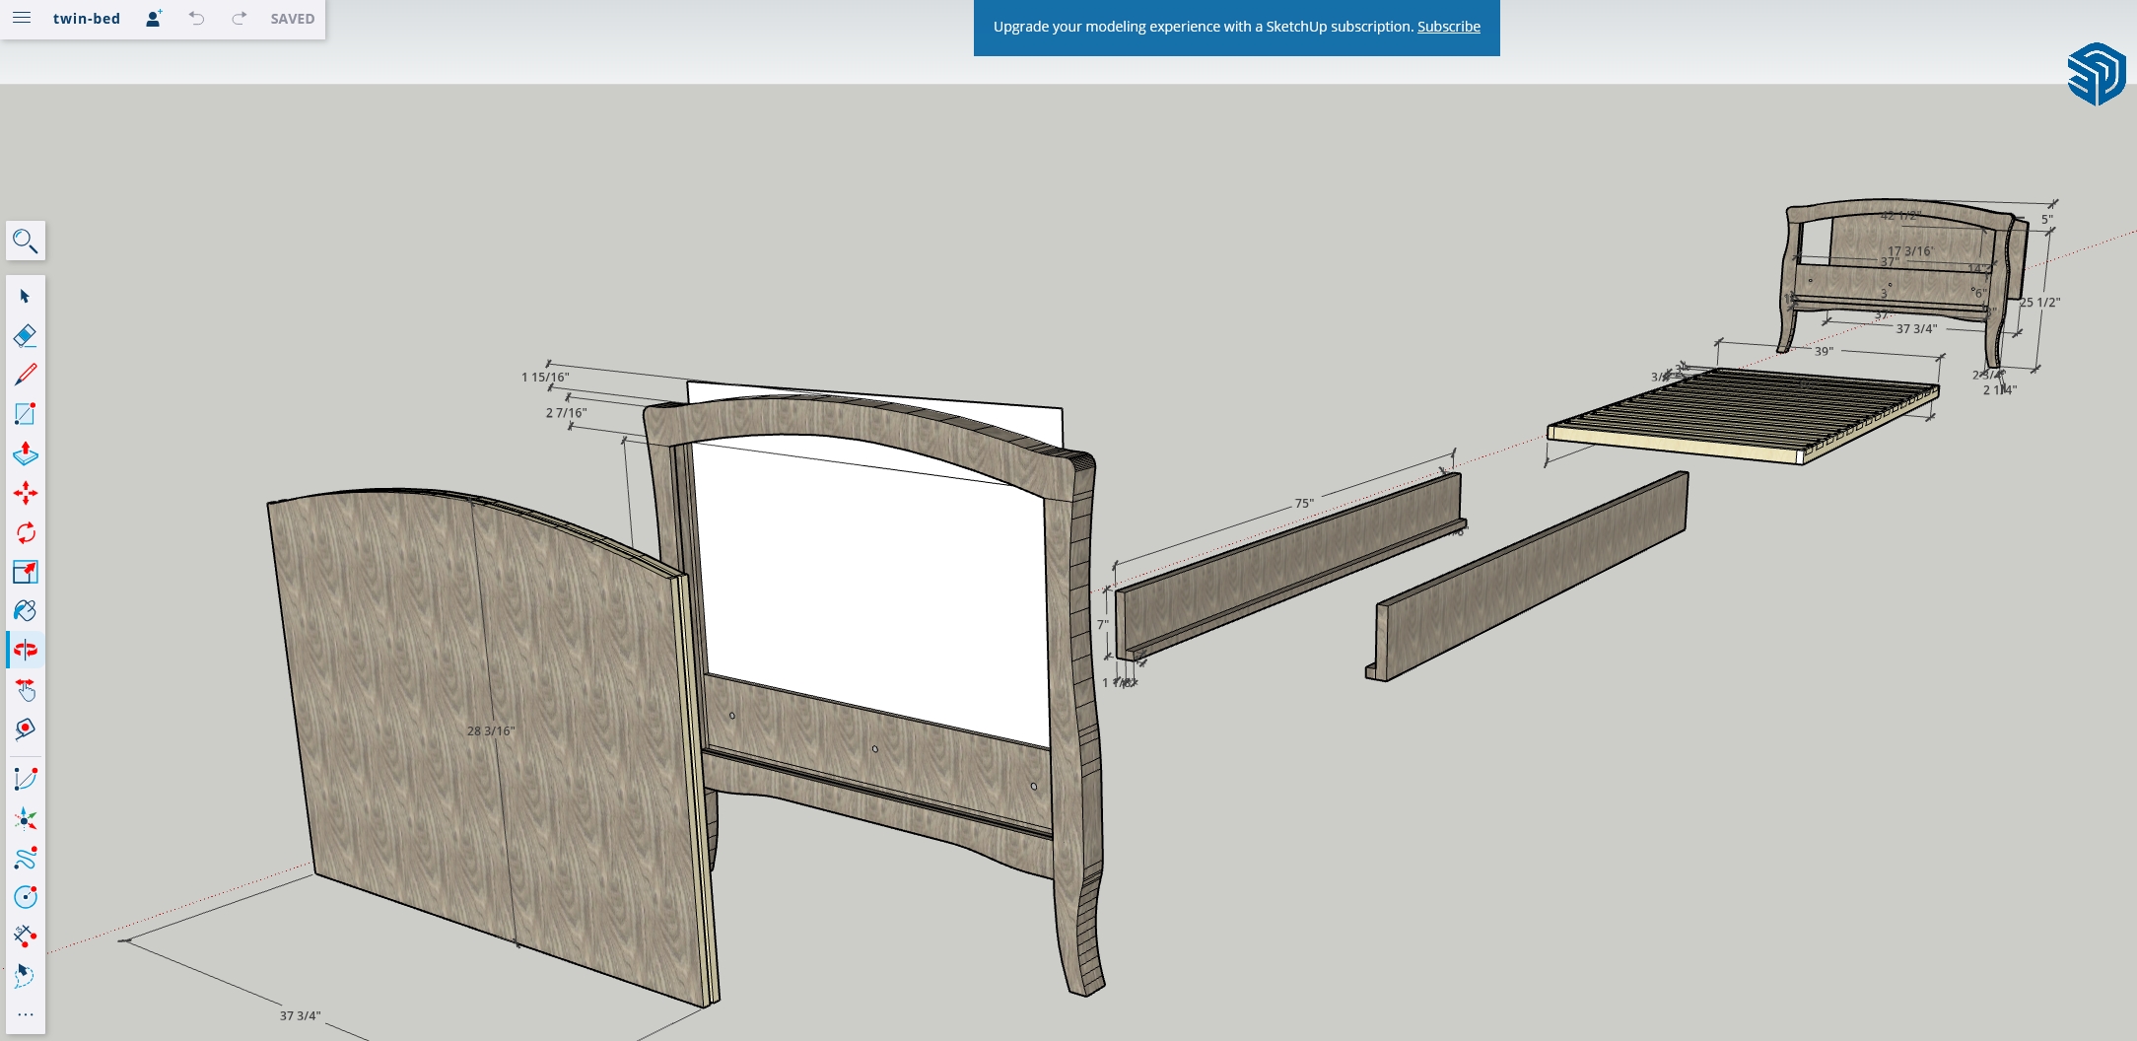Click the Redo arrow
This screenshot has width=2137, height=1041.
tap(239, 19)
